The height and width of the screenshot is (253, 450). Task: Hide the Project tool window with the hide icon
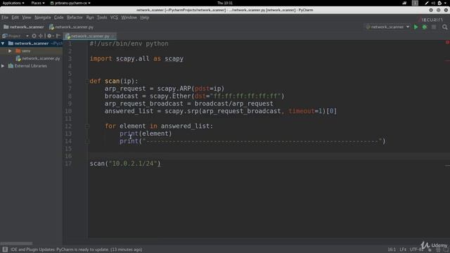point(58,36)
